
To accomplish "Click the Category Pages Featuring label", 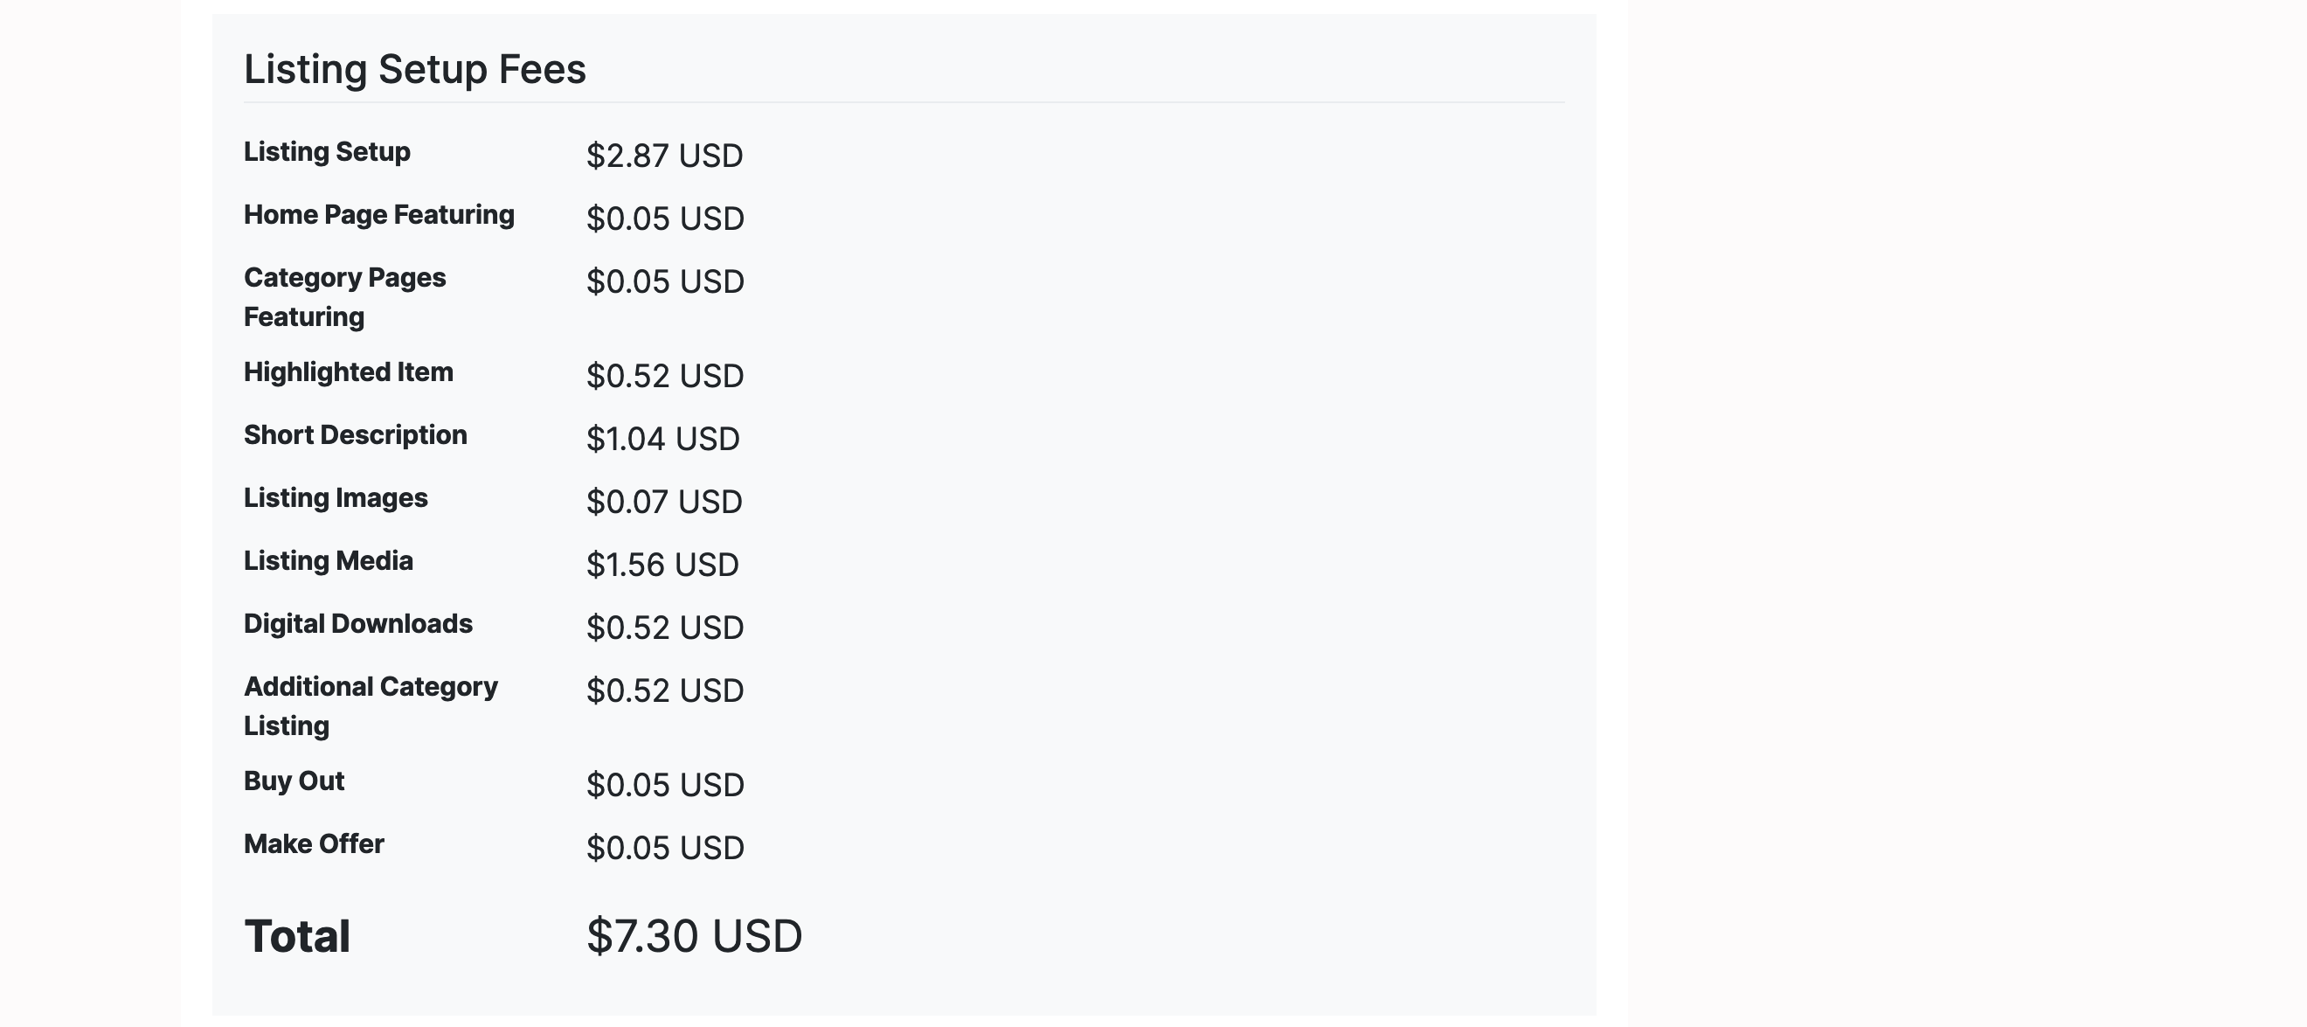I will click(345, 296).
